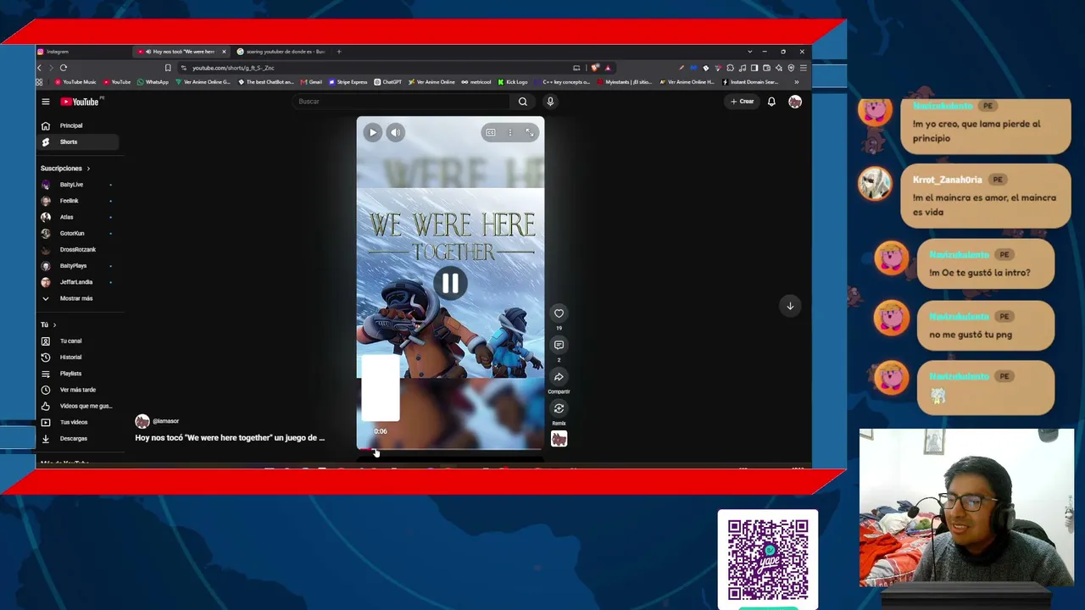Open the tab search dropdown arrow
The image size is (1085, 610).
pos(749,52)
